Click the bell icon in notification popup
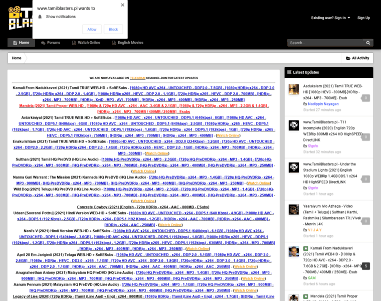This screenshot has height=301, width=381. 40,17
